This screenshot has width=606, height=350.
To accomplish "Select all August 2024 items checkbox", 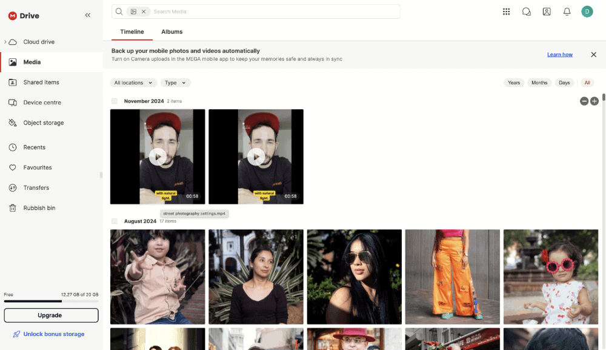I will [x=115, y=221].
